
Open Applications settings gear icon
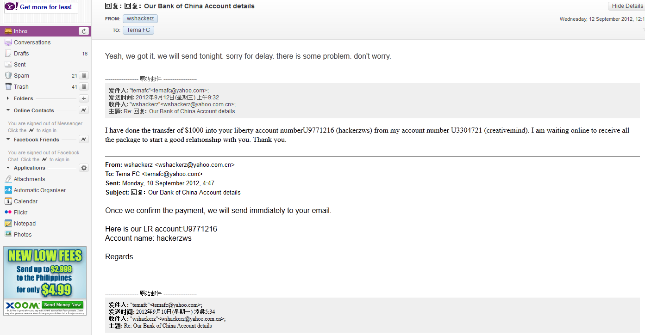pos(84,168)
